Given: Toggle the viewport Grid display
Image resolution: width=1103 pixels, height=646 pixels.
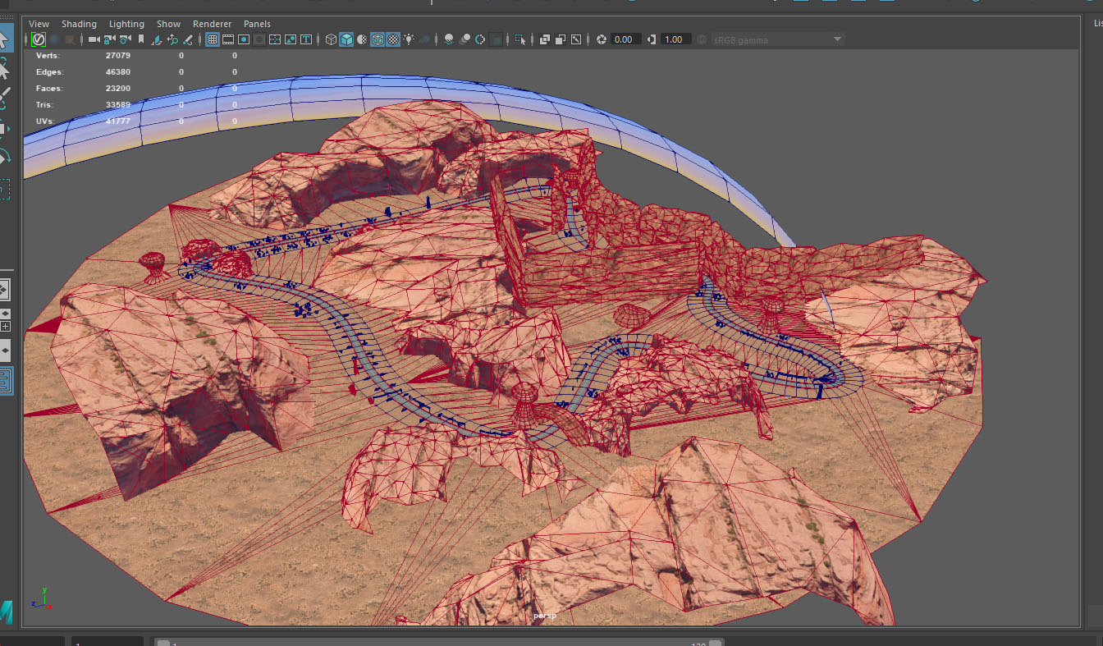Looking at the screenshot, I should click(212, 39).
